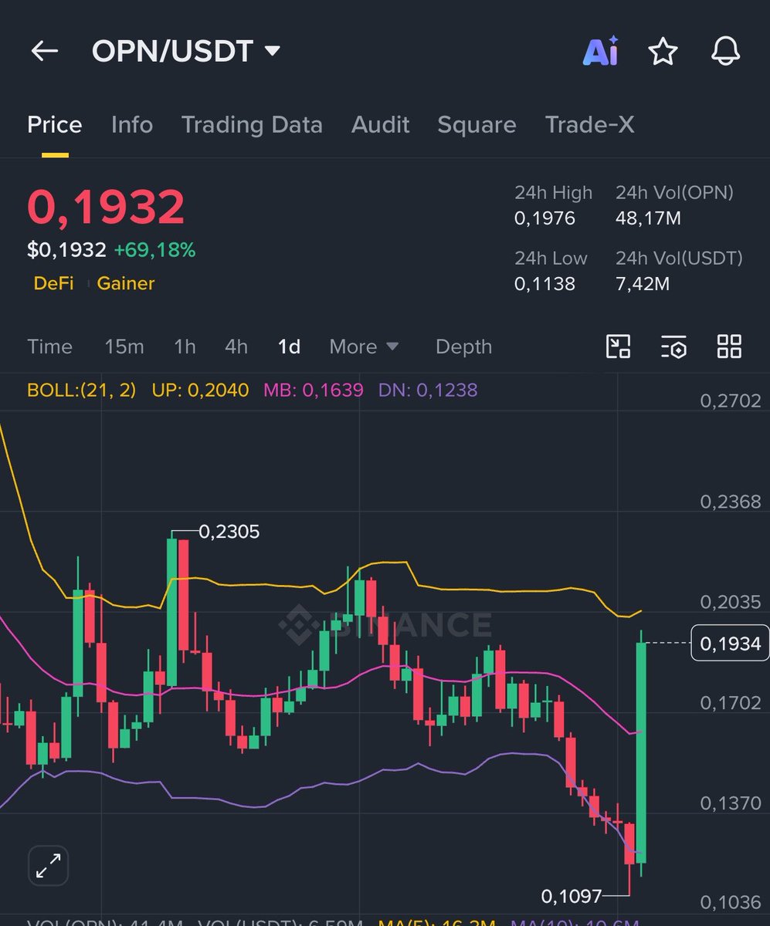This screenshot has width=770, height=926.
Task: Tap the UP: 0,2040 band value
Action: coord(201,390)
